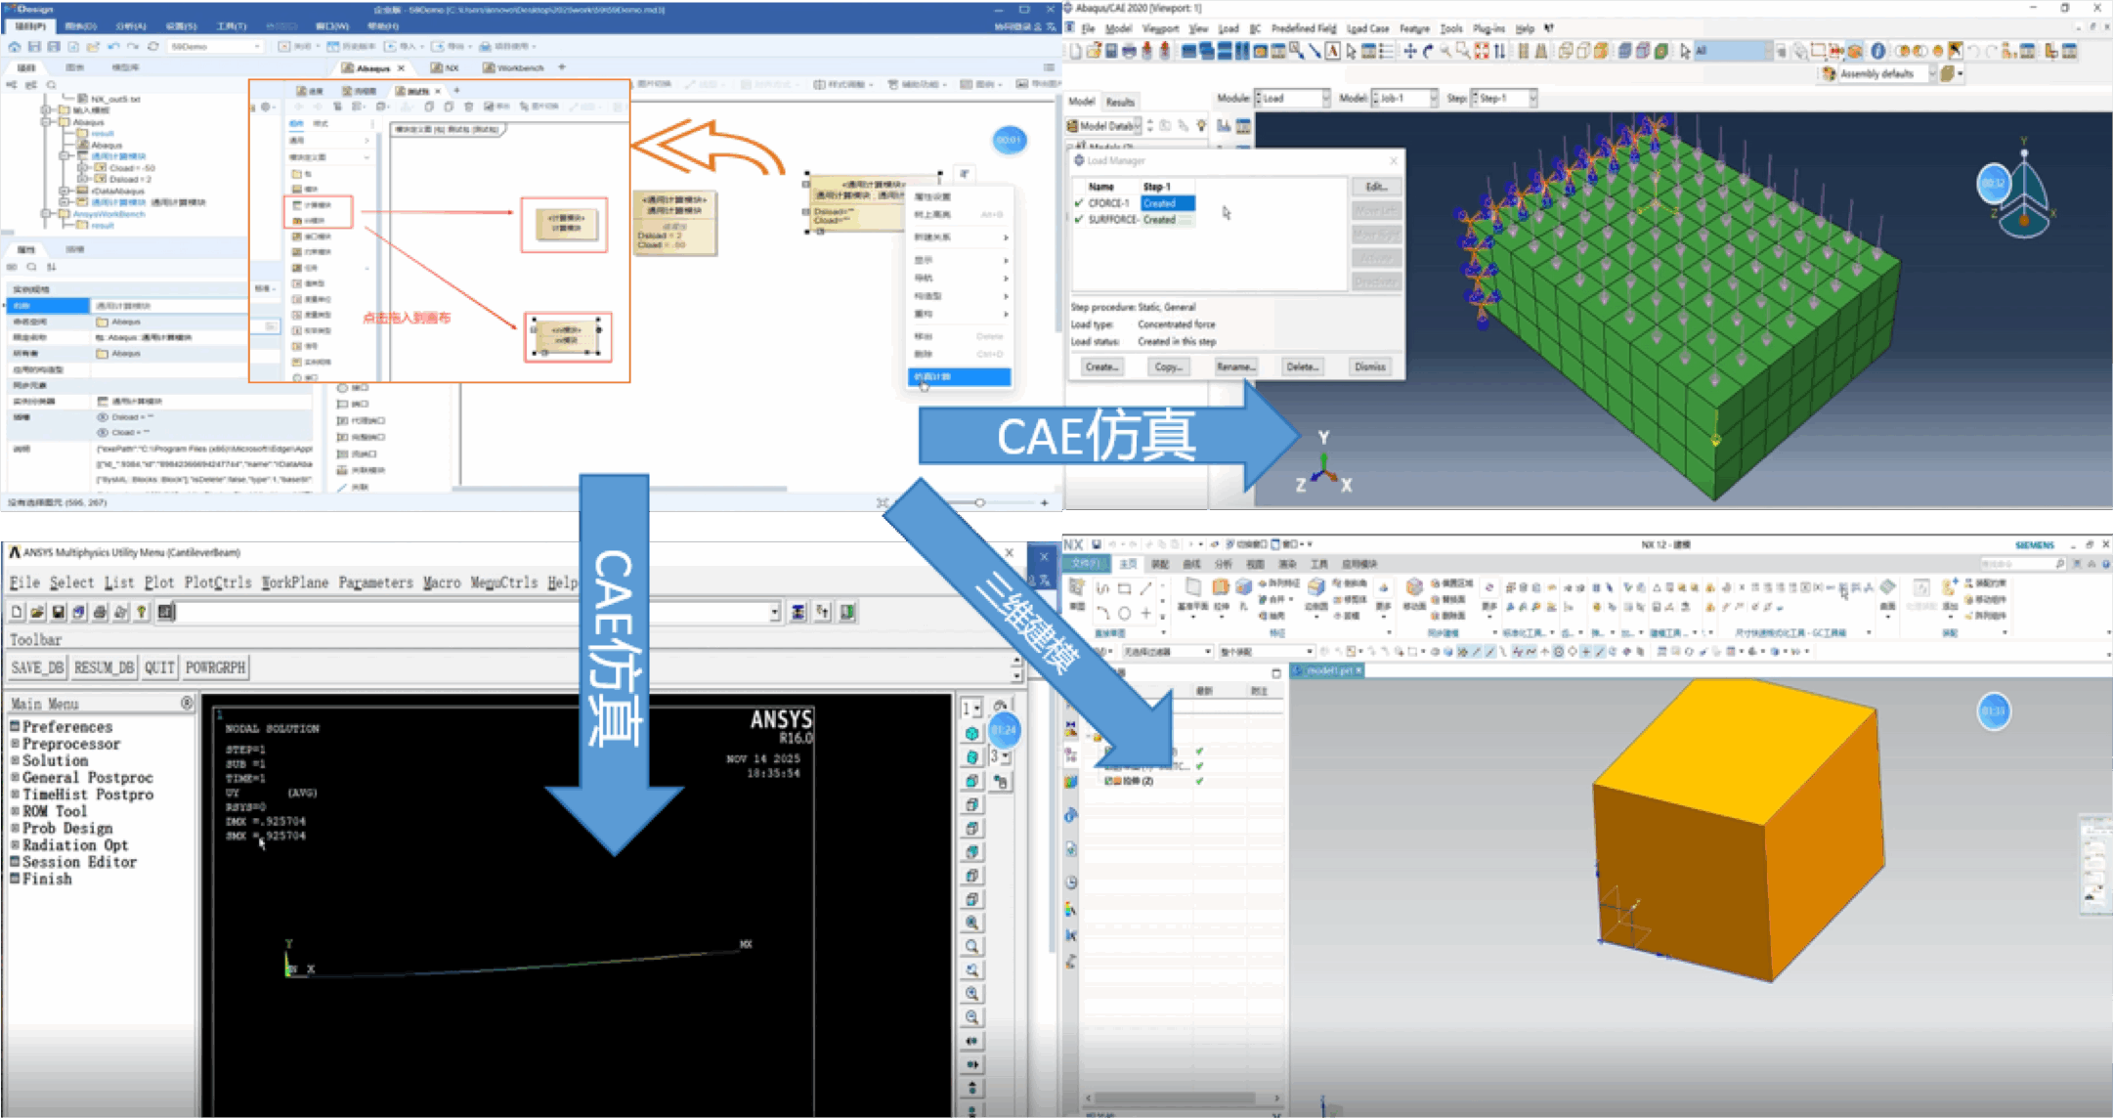
Task: Click the Abaqus save icon
Action: pos(1111,51)
